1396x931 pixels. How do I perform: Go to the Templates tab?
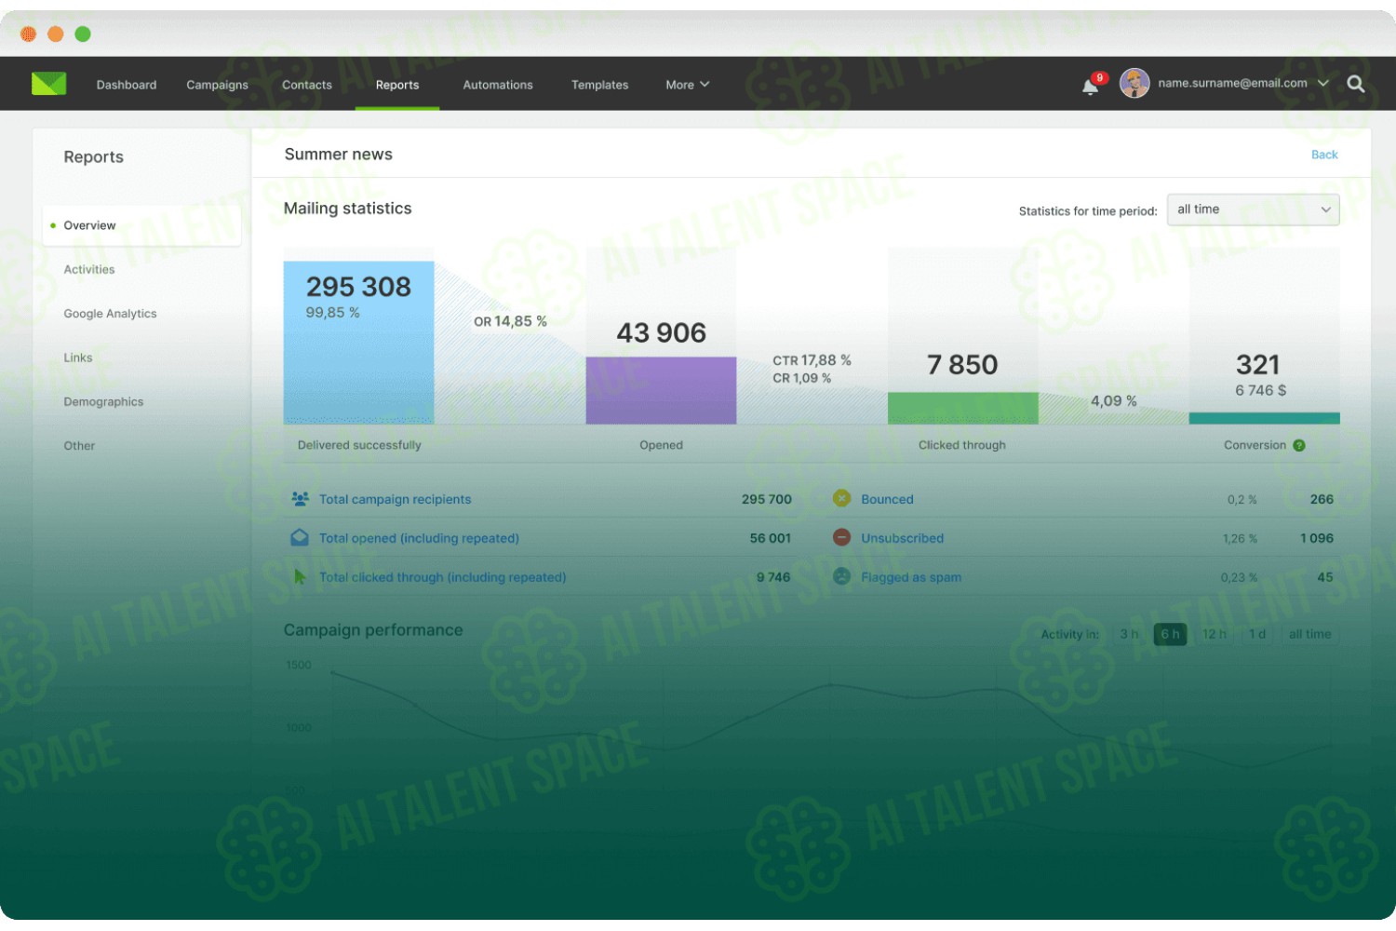pos(599,85)
